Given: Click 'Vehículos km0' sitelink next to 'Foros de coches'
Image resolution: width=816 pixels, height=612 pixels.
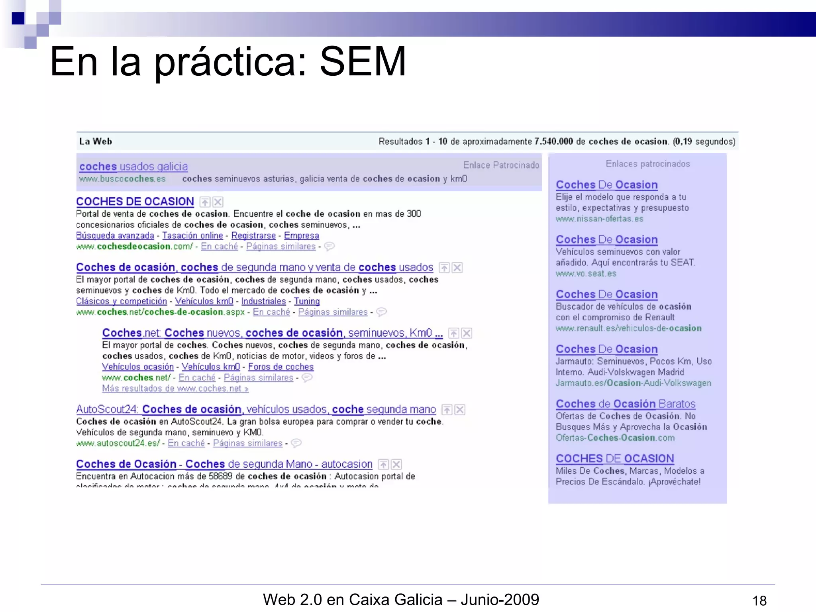Looking at the screenshot, I should (211, 367).
